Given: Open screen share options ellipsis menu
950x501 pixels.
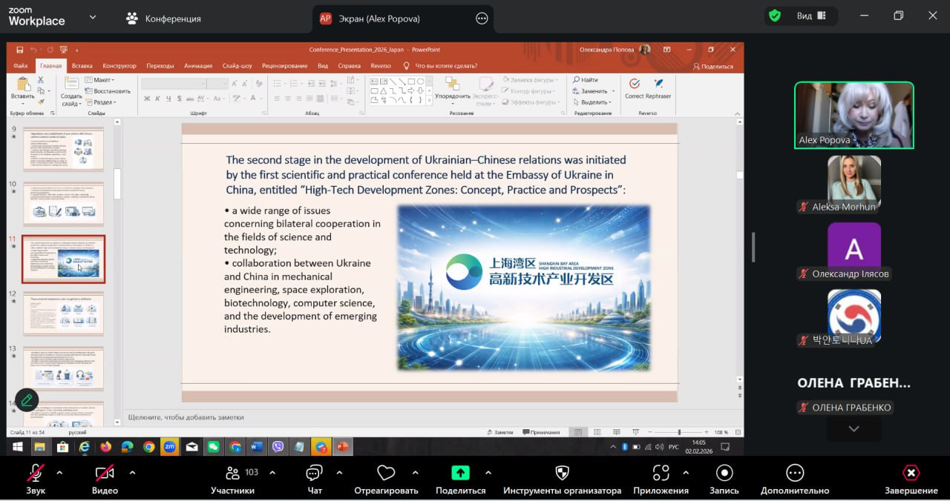Looking at the screenshot, I should click(482, 19).
